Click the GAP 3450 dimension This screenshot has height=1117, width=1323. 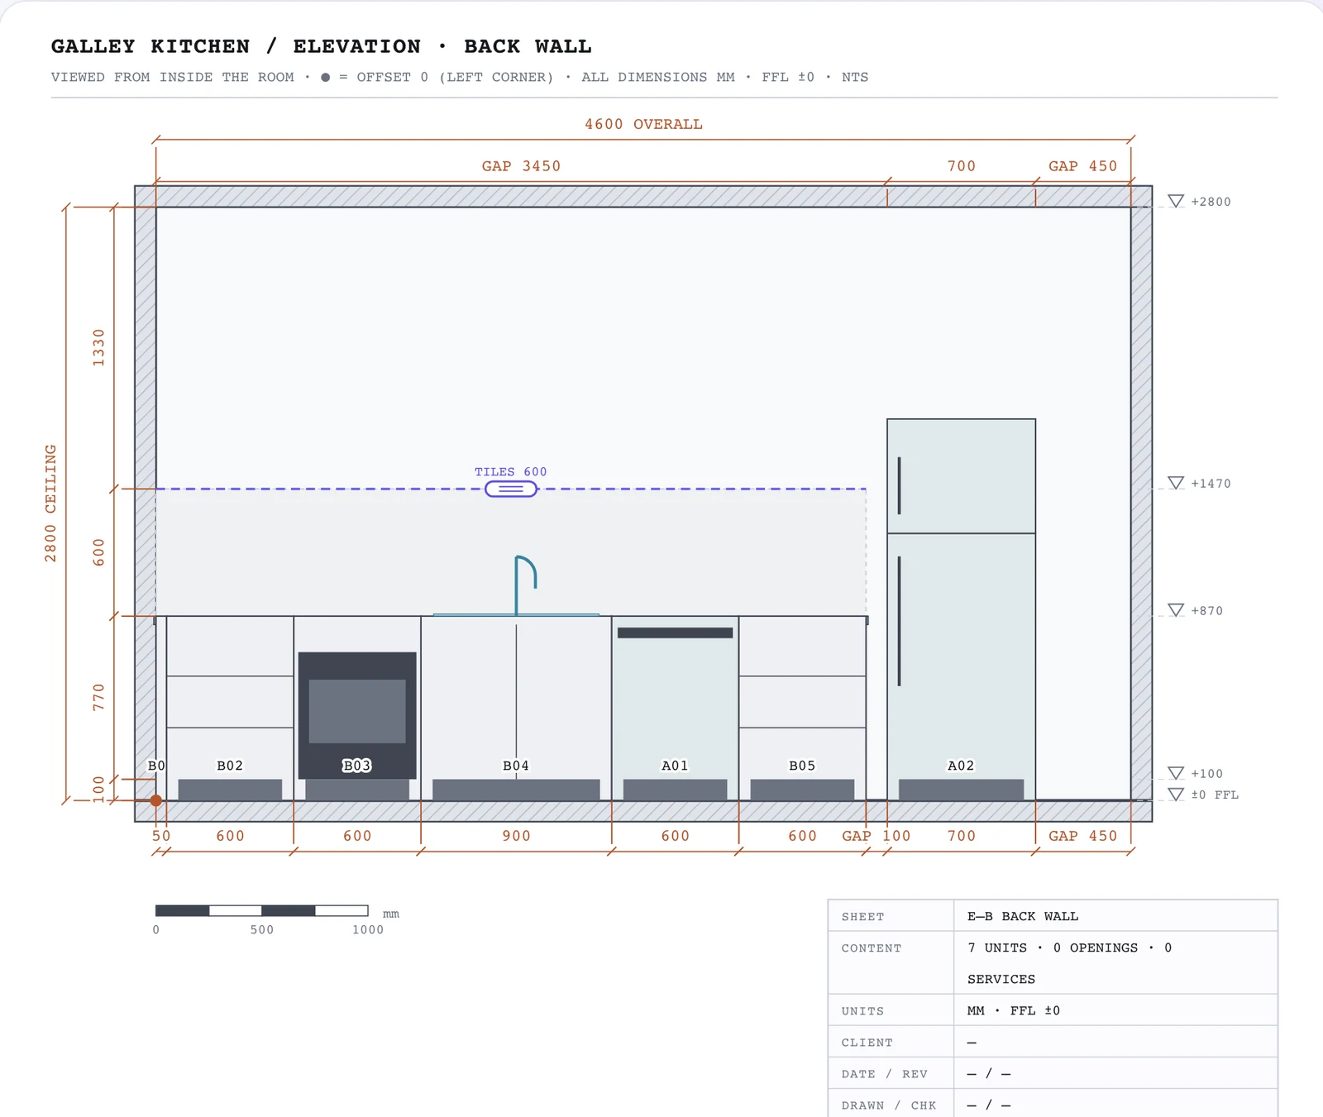pyautogui.click(x=521, y=166)
